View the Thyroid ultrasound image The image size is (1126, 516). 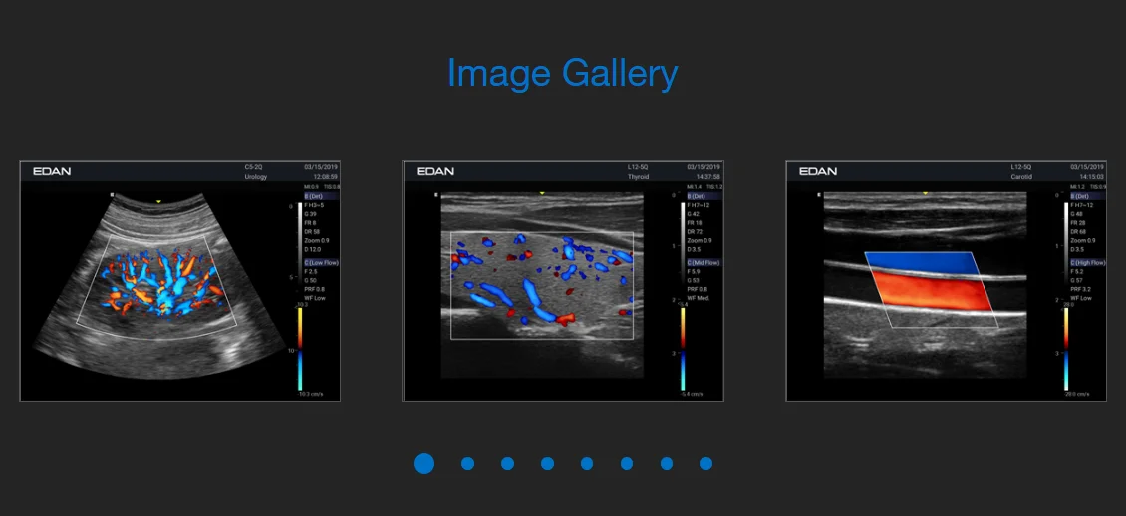pos(563,282)
